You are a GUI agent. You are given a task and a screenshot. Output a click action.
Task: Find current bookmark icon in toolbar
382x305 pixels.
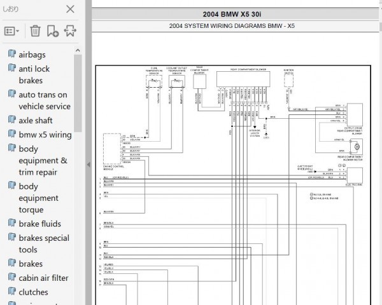(x=70, y=31)
